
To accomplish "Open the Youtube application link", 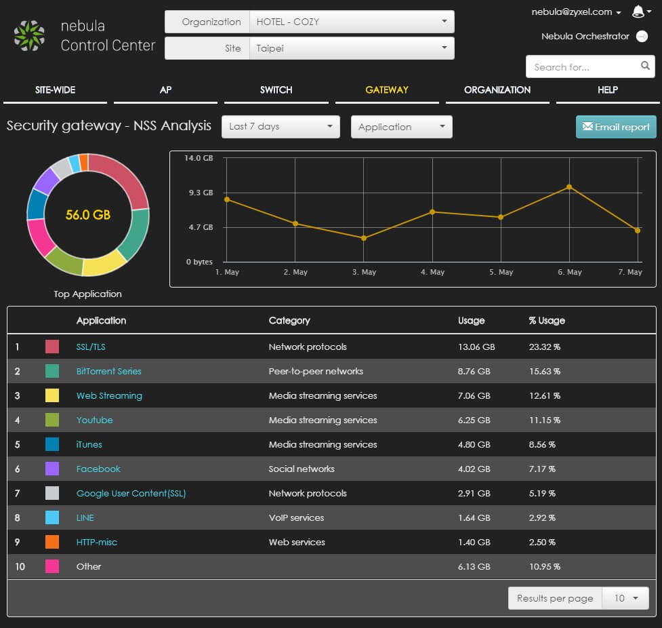I will pos(95,420).
